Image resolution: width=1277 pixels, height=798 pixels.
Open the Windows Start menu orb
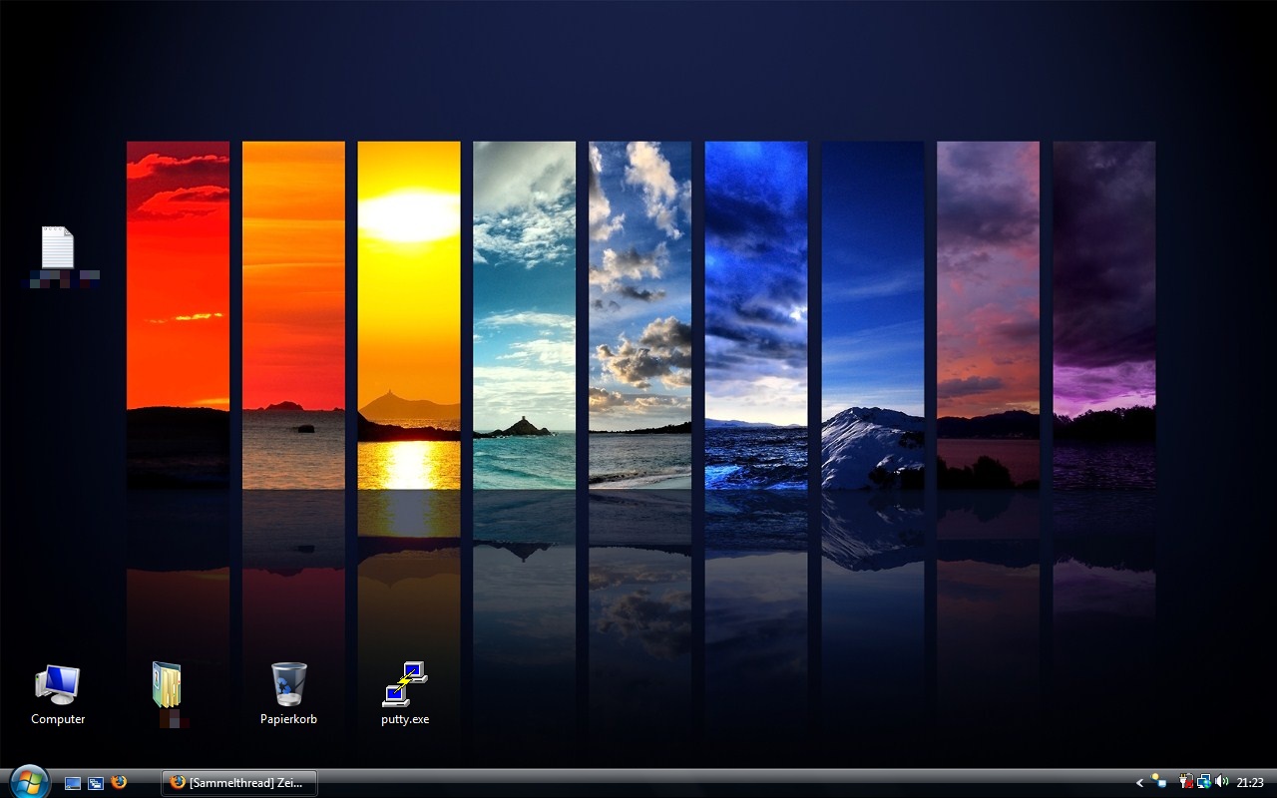coord(29,781)
